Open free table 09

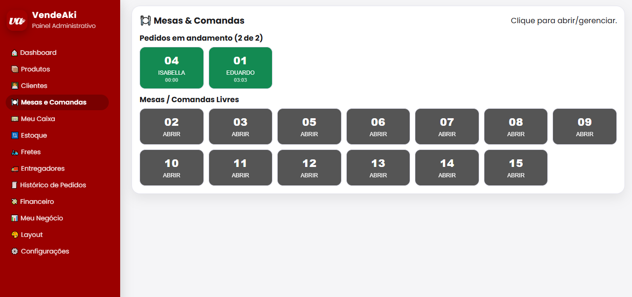pos(585,127)
